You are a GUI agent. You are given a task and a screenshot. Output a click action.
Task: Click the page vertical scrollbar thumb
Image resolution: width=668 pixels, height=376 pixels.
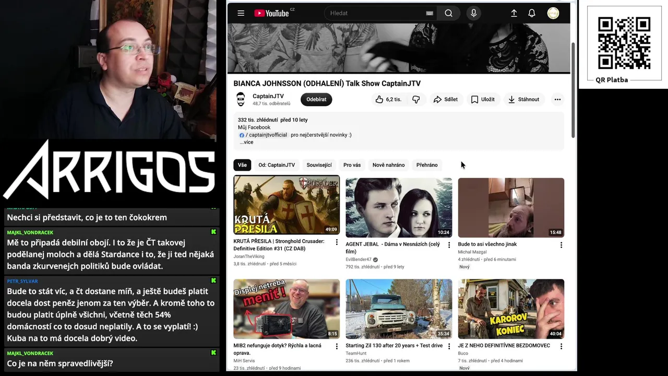(x=574, y=90)
